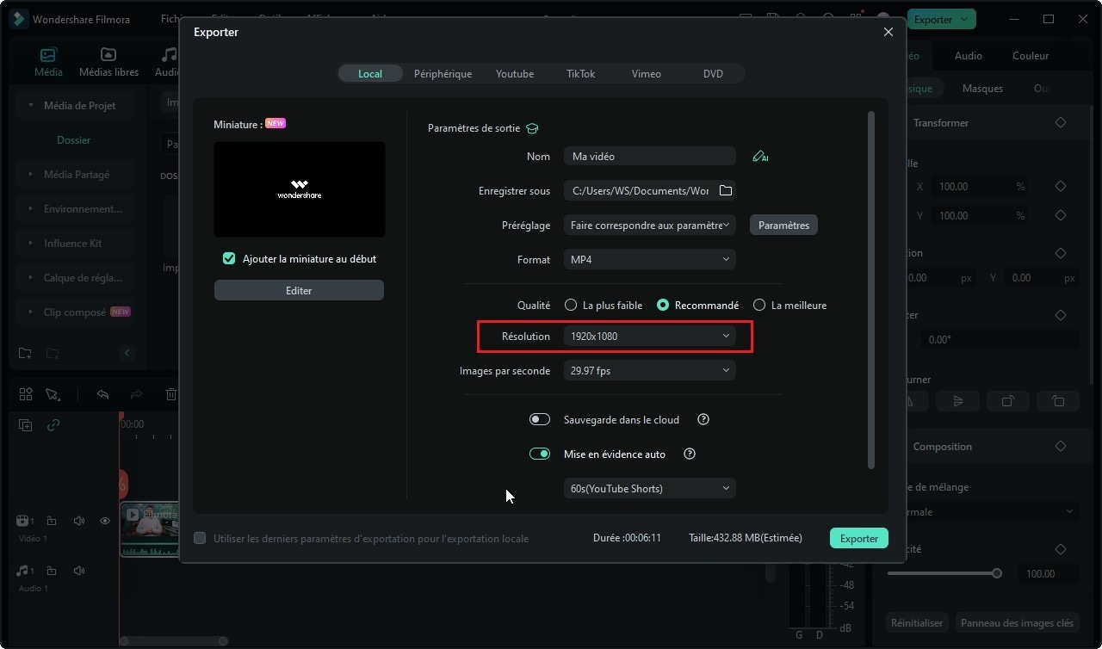1102x649 pixels.
Task: Open the main window Exporter dropdown arrow
Action: point(964,19)
